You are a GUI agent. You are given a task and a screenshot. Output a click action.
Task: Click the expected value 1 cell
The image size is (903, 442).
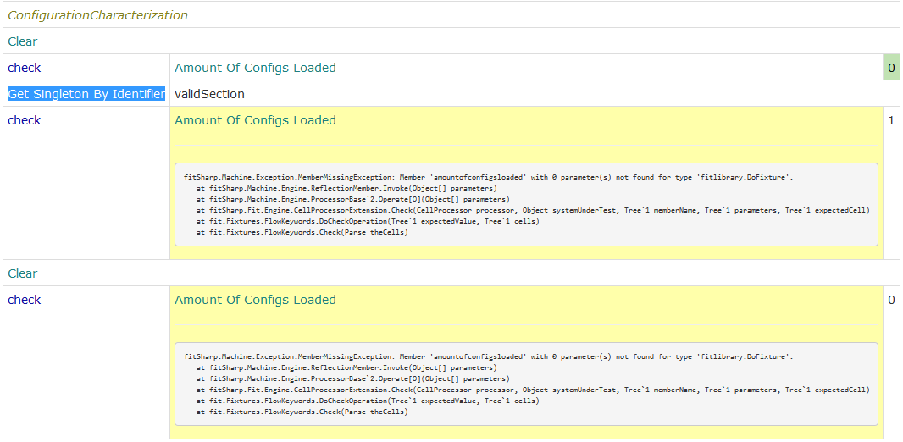891,120
